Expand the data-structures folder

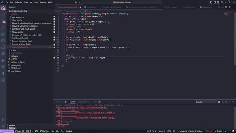pyautogui.click(x=18, y=17)
